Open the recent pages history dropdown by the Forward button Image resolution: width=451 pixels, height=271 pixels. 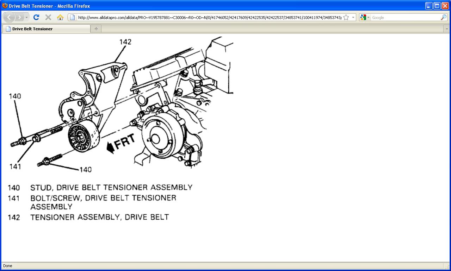pos(27,17)
